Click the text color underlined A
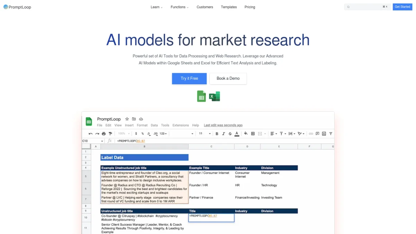This screenshot has width=416, height=234. [x=237, y=133]
